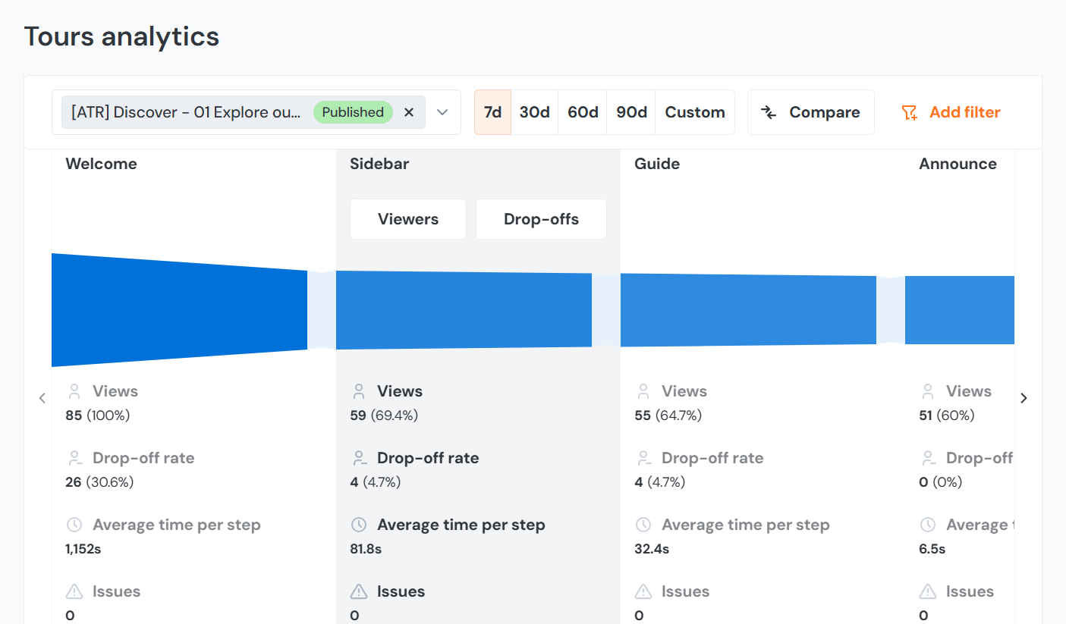Screen dimensions: 1066x624
Task: Click the Views person icon under Welcome
Action: (x=74, y=391)
